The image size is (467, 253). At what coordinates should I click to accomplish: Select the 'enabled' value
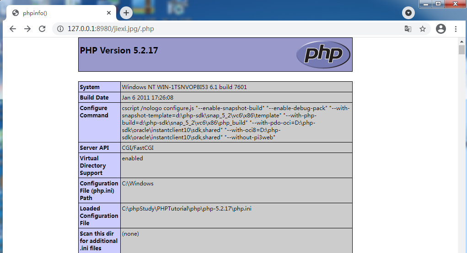[x=132, y=158]
